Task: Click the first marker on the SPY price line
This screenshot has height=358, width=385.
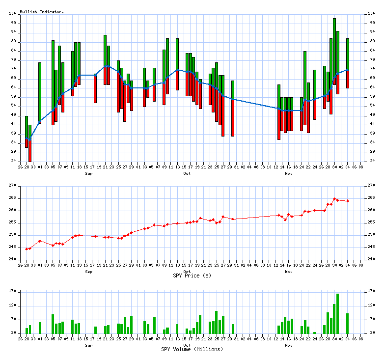Action: [27, 249]
